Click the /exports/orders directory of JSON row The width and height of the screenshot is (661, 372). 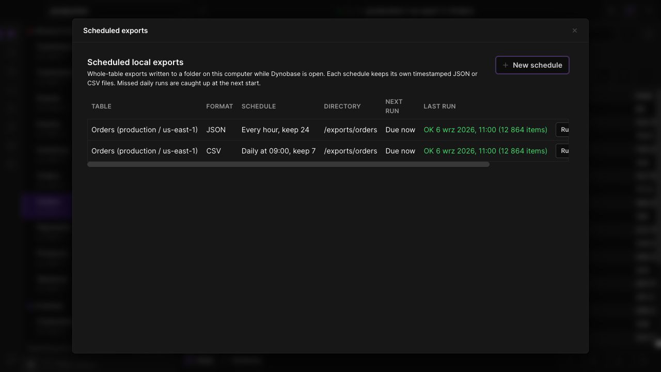[351, 130]
